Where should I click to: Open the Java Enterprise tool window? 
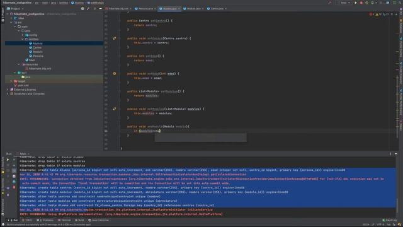98,220
